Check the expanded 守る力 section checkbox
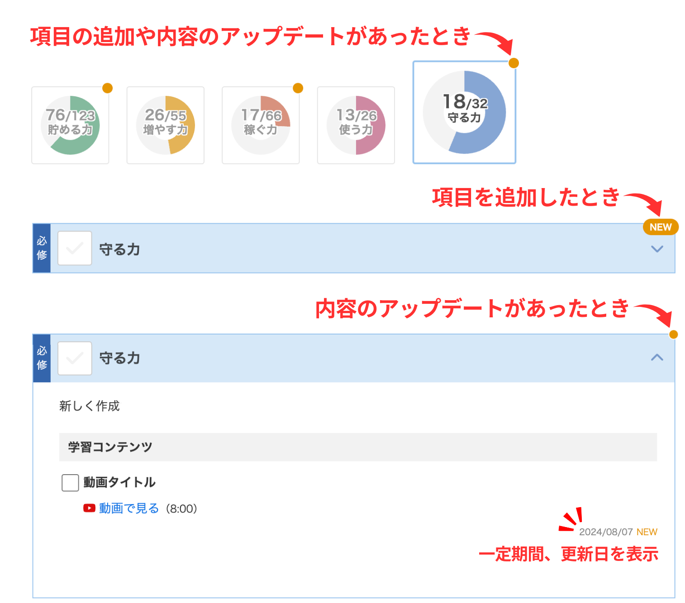 [x=75, y=358]
